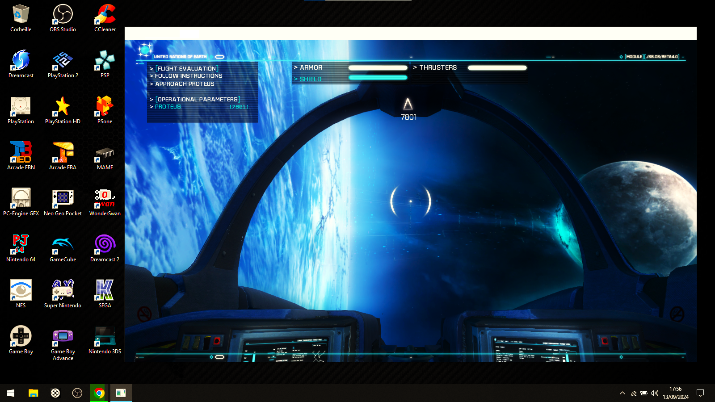Screen dimensions: 715x402
Task: Click the PROTEUS distance parameter row
Action: click(199, 107)
